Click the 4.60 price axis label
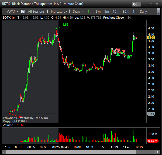 click(x=151, y=28)
